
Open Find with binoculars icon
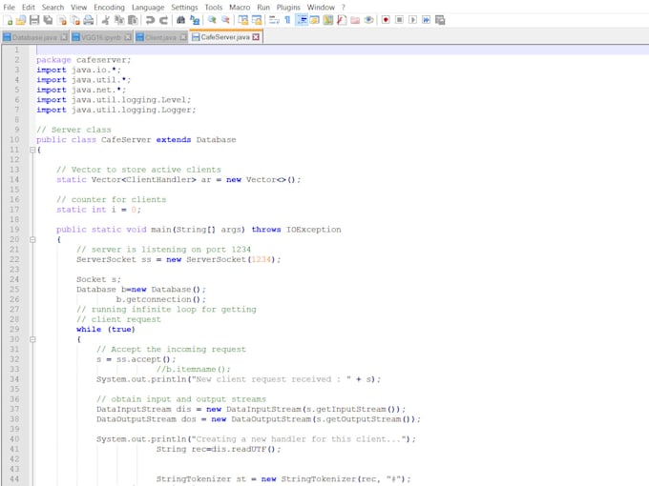click(181, 20)
